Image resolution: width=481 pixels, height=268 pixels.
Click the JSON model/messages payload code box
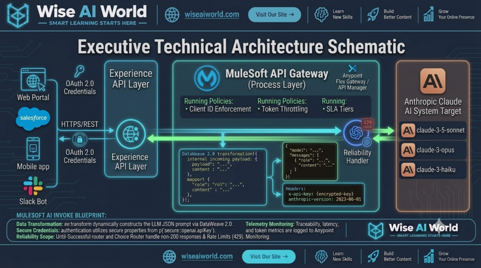click(x=310, y=161)
